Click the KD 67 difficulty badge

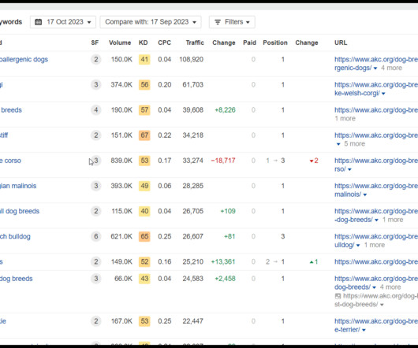click(144, 135)
